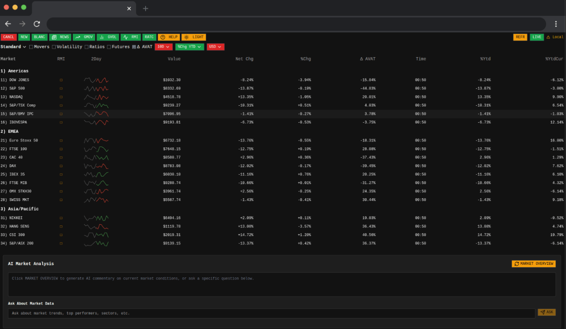The image size is (566, 329).
Task: Reload the page with browser refresh
Action: coord(37,24)
